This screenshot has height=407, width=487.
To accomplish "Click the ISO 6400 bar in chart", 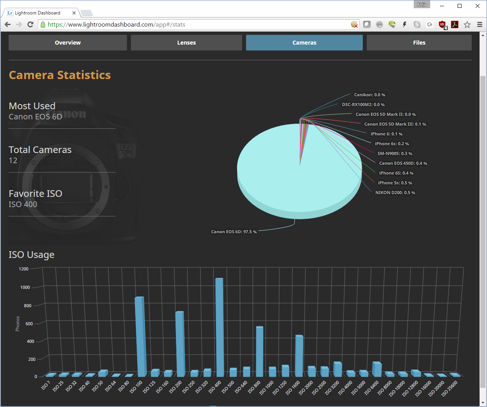I will 377,369.
